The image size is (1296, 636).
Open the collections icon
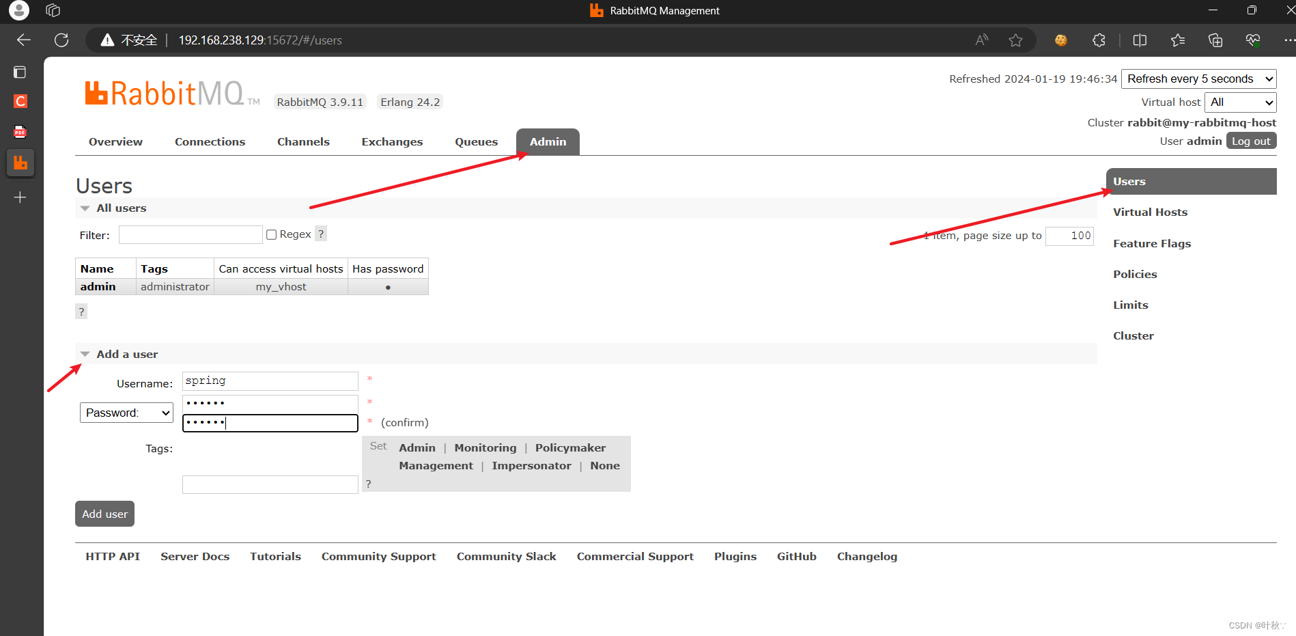pos(1215,40)
